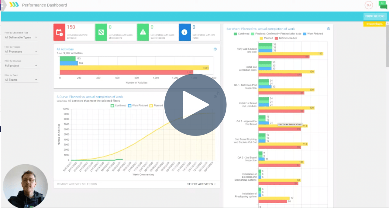Open the hamburger navigation menu
This screenshot has height=208, width=389.
pos(2,5)
